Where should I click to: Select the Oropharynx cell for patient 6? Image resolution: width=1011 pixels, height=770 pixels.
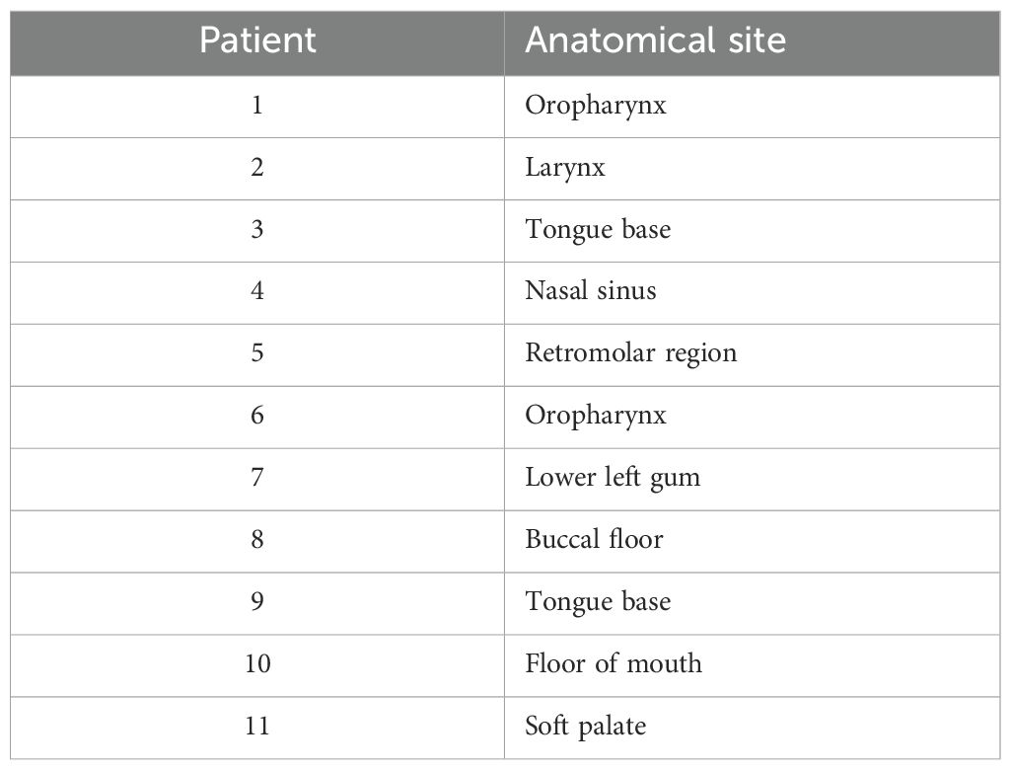click(752, 417)
